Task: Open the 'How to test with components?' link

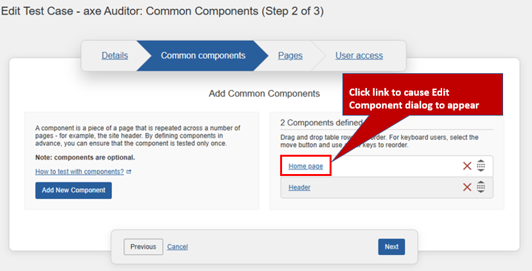Action: point(80,172)
